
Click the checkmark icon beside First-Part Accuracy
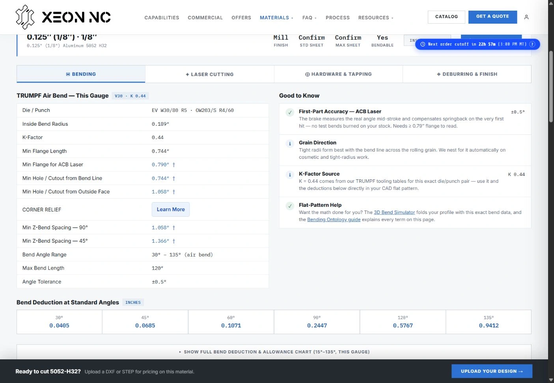290,112
